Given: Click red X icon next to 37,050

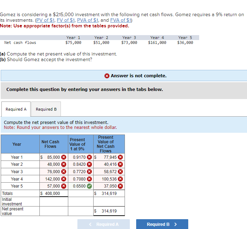Looking at the screenshot, I should pyautogui.click(x=120, y=186).
